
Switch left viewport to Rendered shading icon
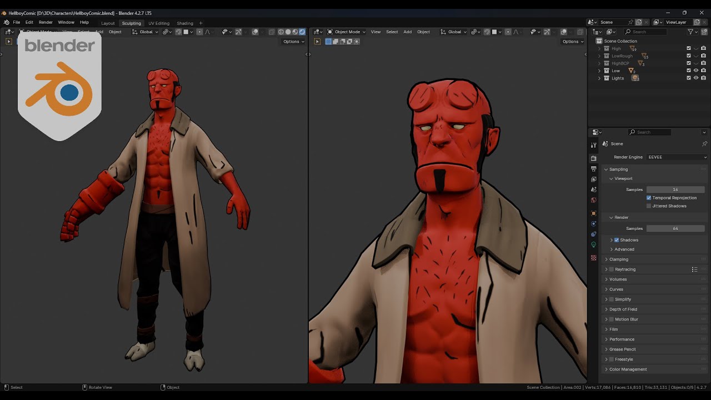click(302, 32)
